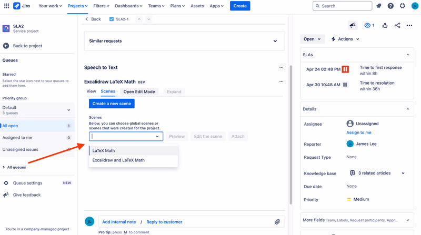Click the give feedback megaphone icon in issue header
Screen dimensions: 421x235
[x=353, y=25]
